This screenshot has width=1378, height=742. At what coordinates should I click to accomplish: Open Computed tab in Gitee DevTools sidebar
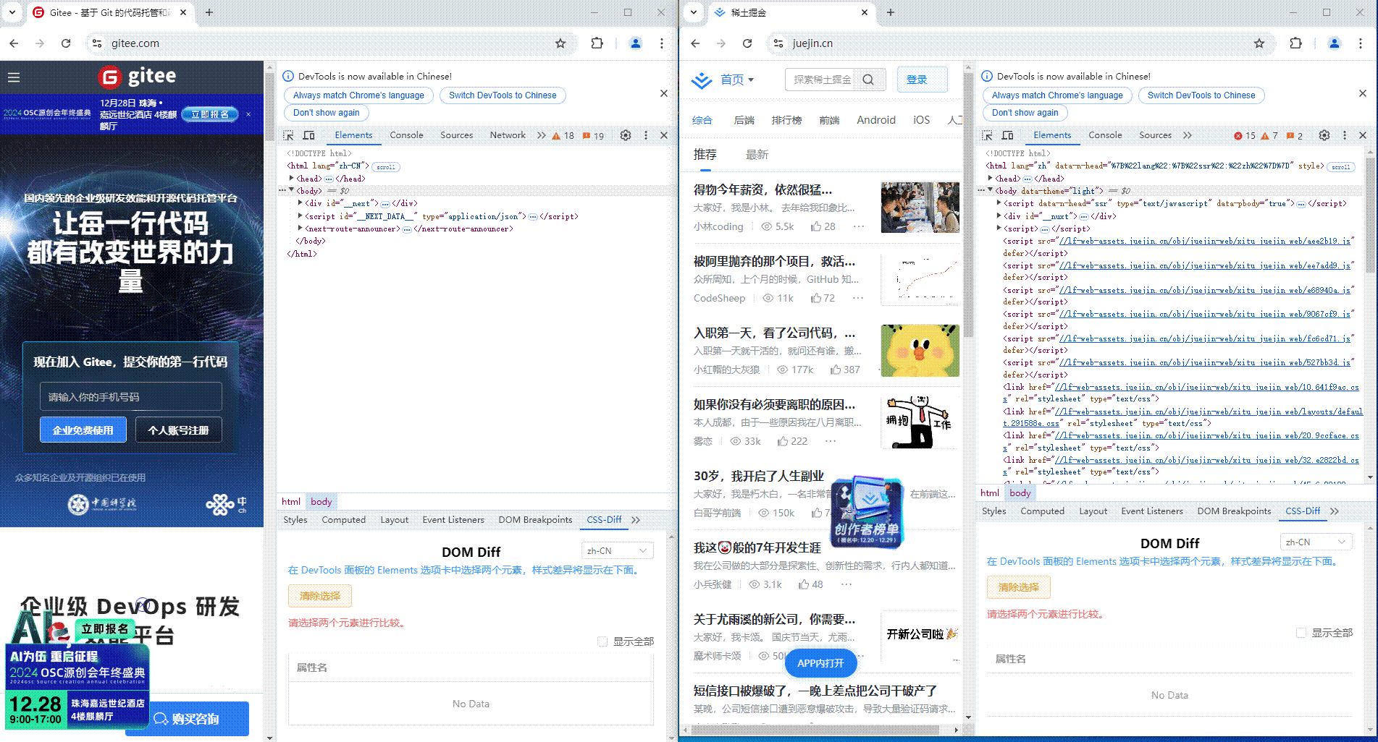[x=343, y=520]
